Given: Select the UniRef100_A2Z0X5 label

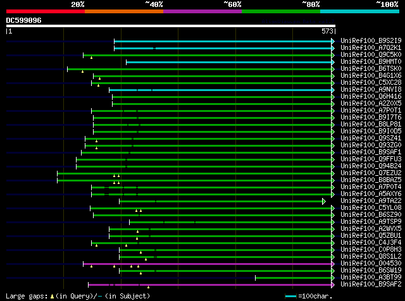Looking at the screenshot, I should [x=371, y=103].
